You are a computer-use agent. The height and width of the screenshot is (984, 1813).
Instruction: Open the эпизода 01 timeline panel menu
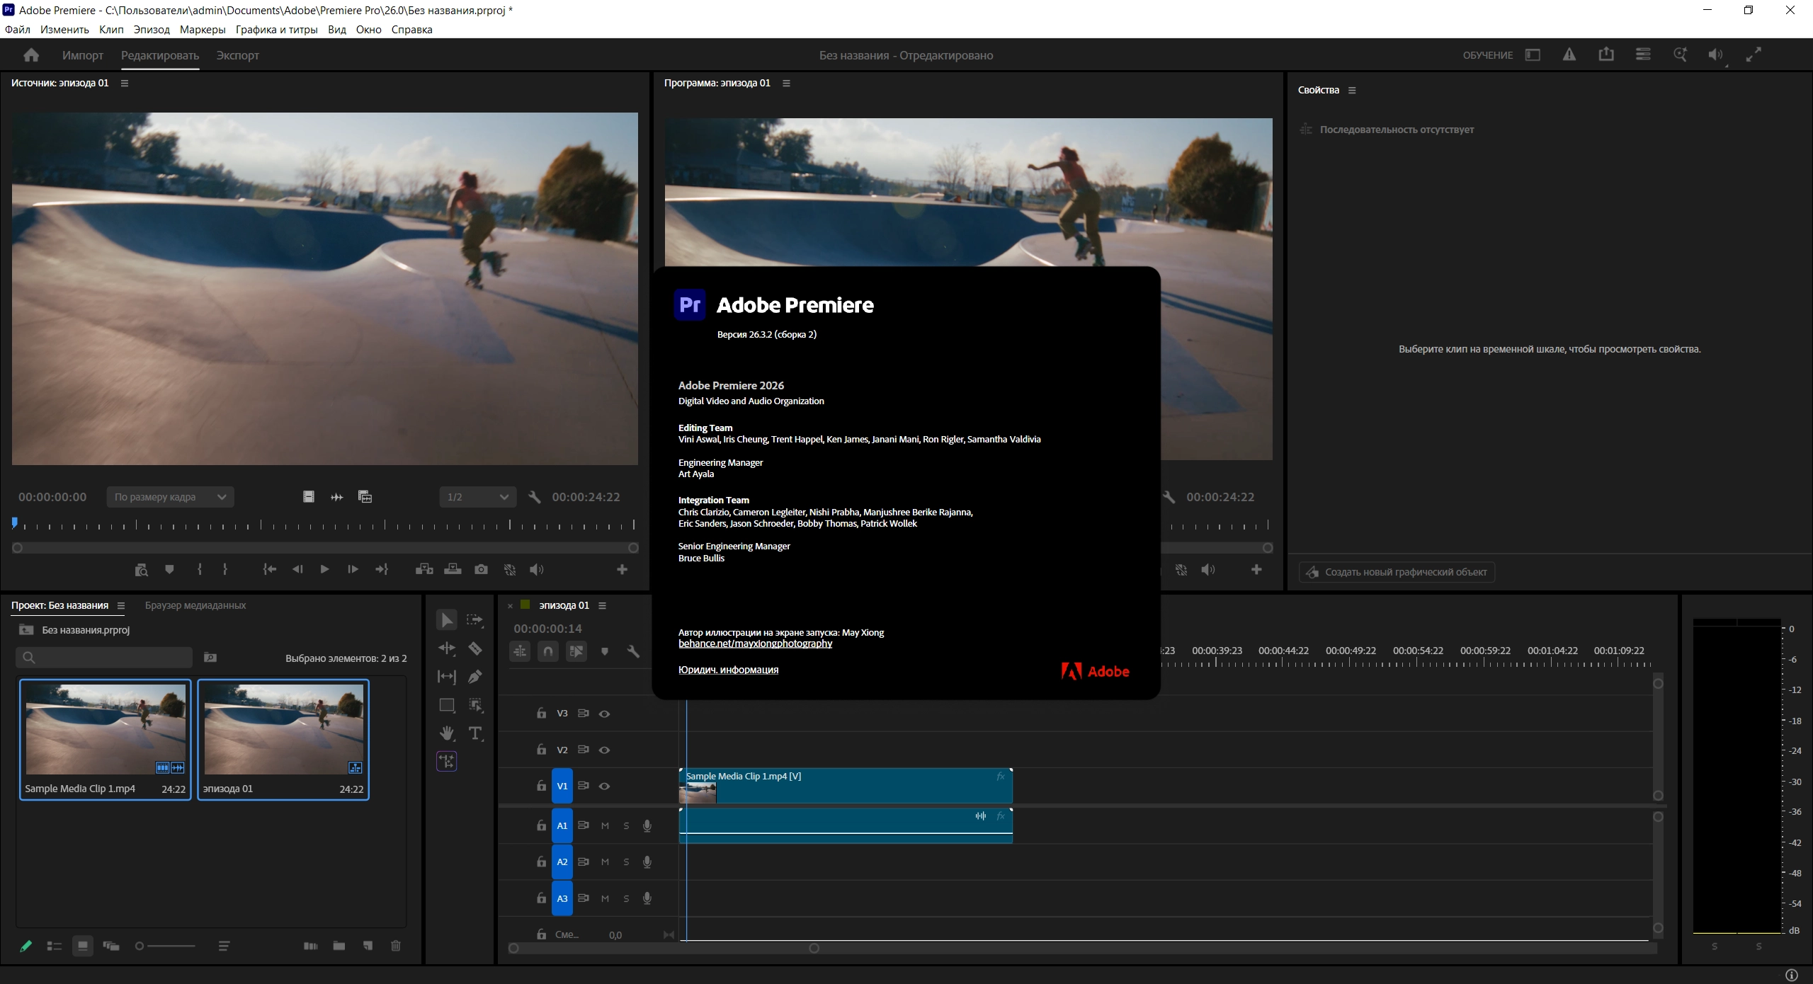(x=603, y=605)
